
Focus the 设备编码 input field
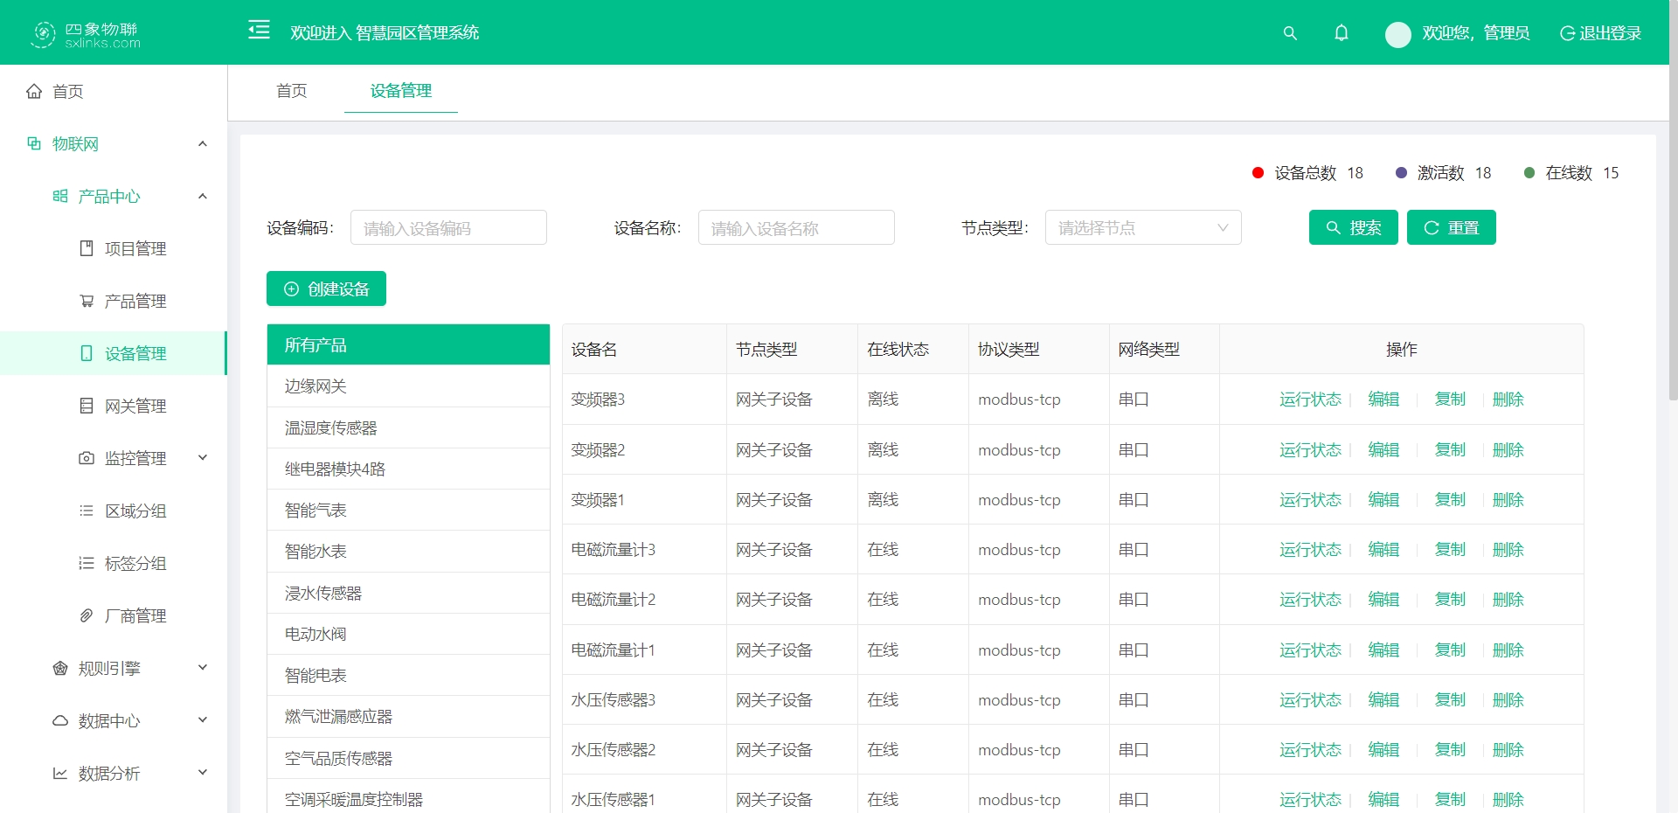coord(448,228)
